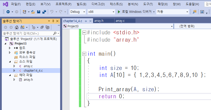
Task: Toggle show all files icon
Action: (x=48, y=27)
